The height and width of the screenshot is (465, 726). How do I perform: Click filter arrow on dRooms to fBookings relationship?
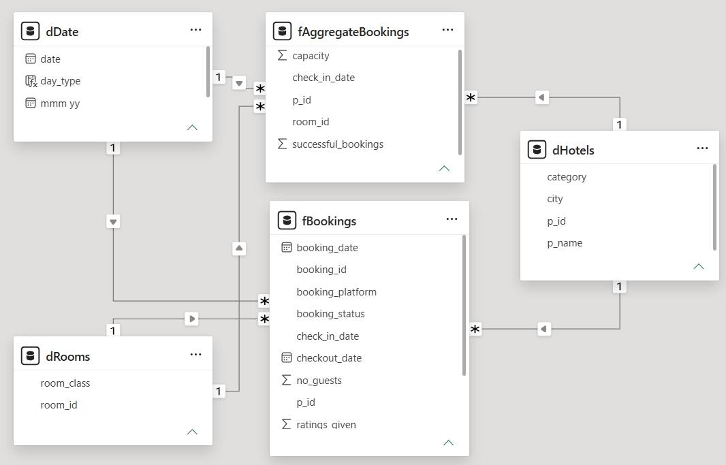[191, 319]
